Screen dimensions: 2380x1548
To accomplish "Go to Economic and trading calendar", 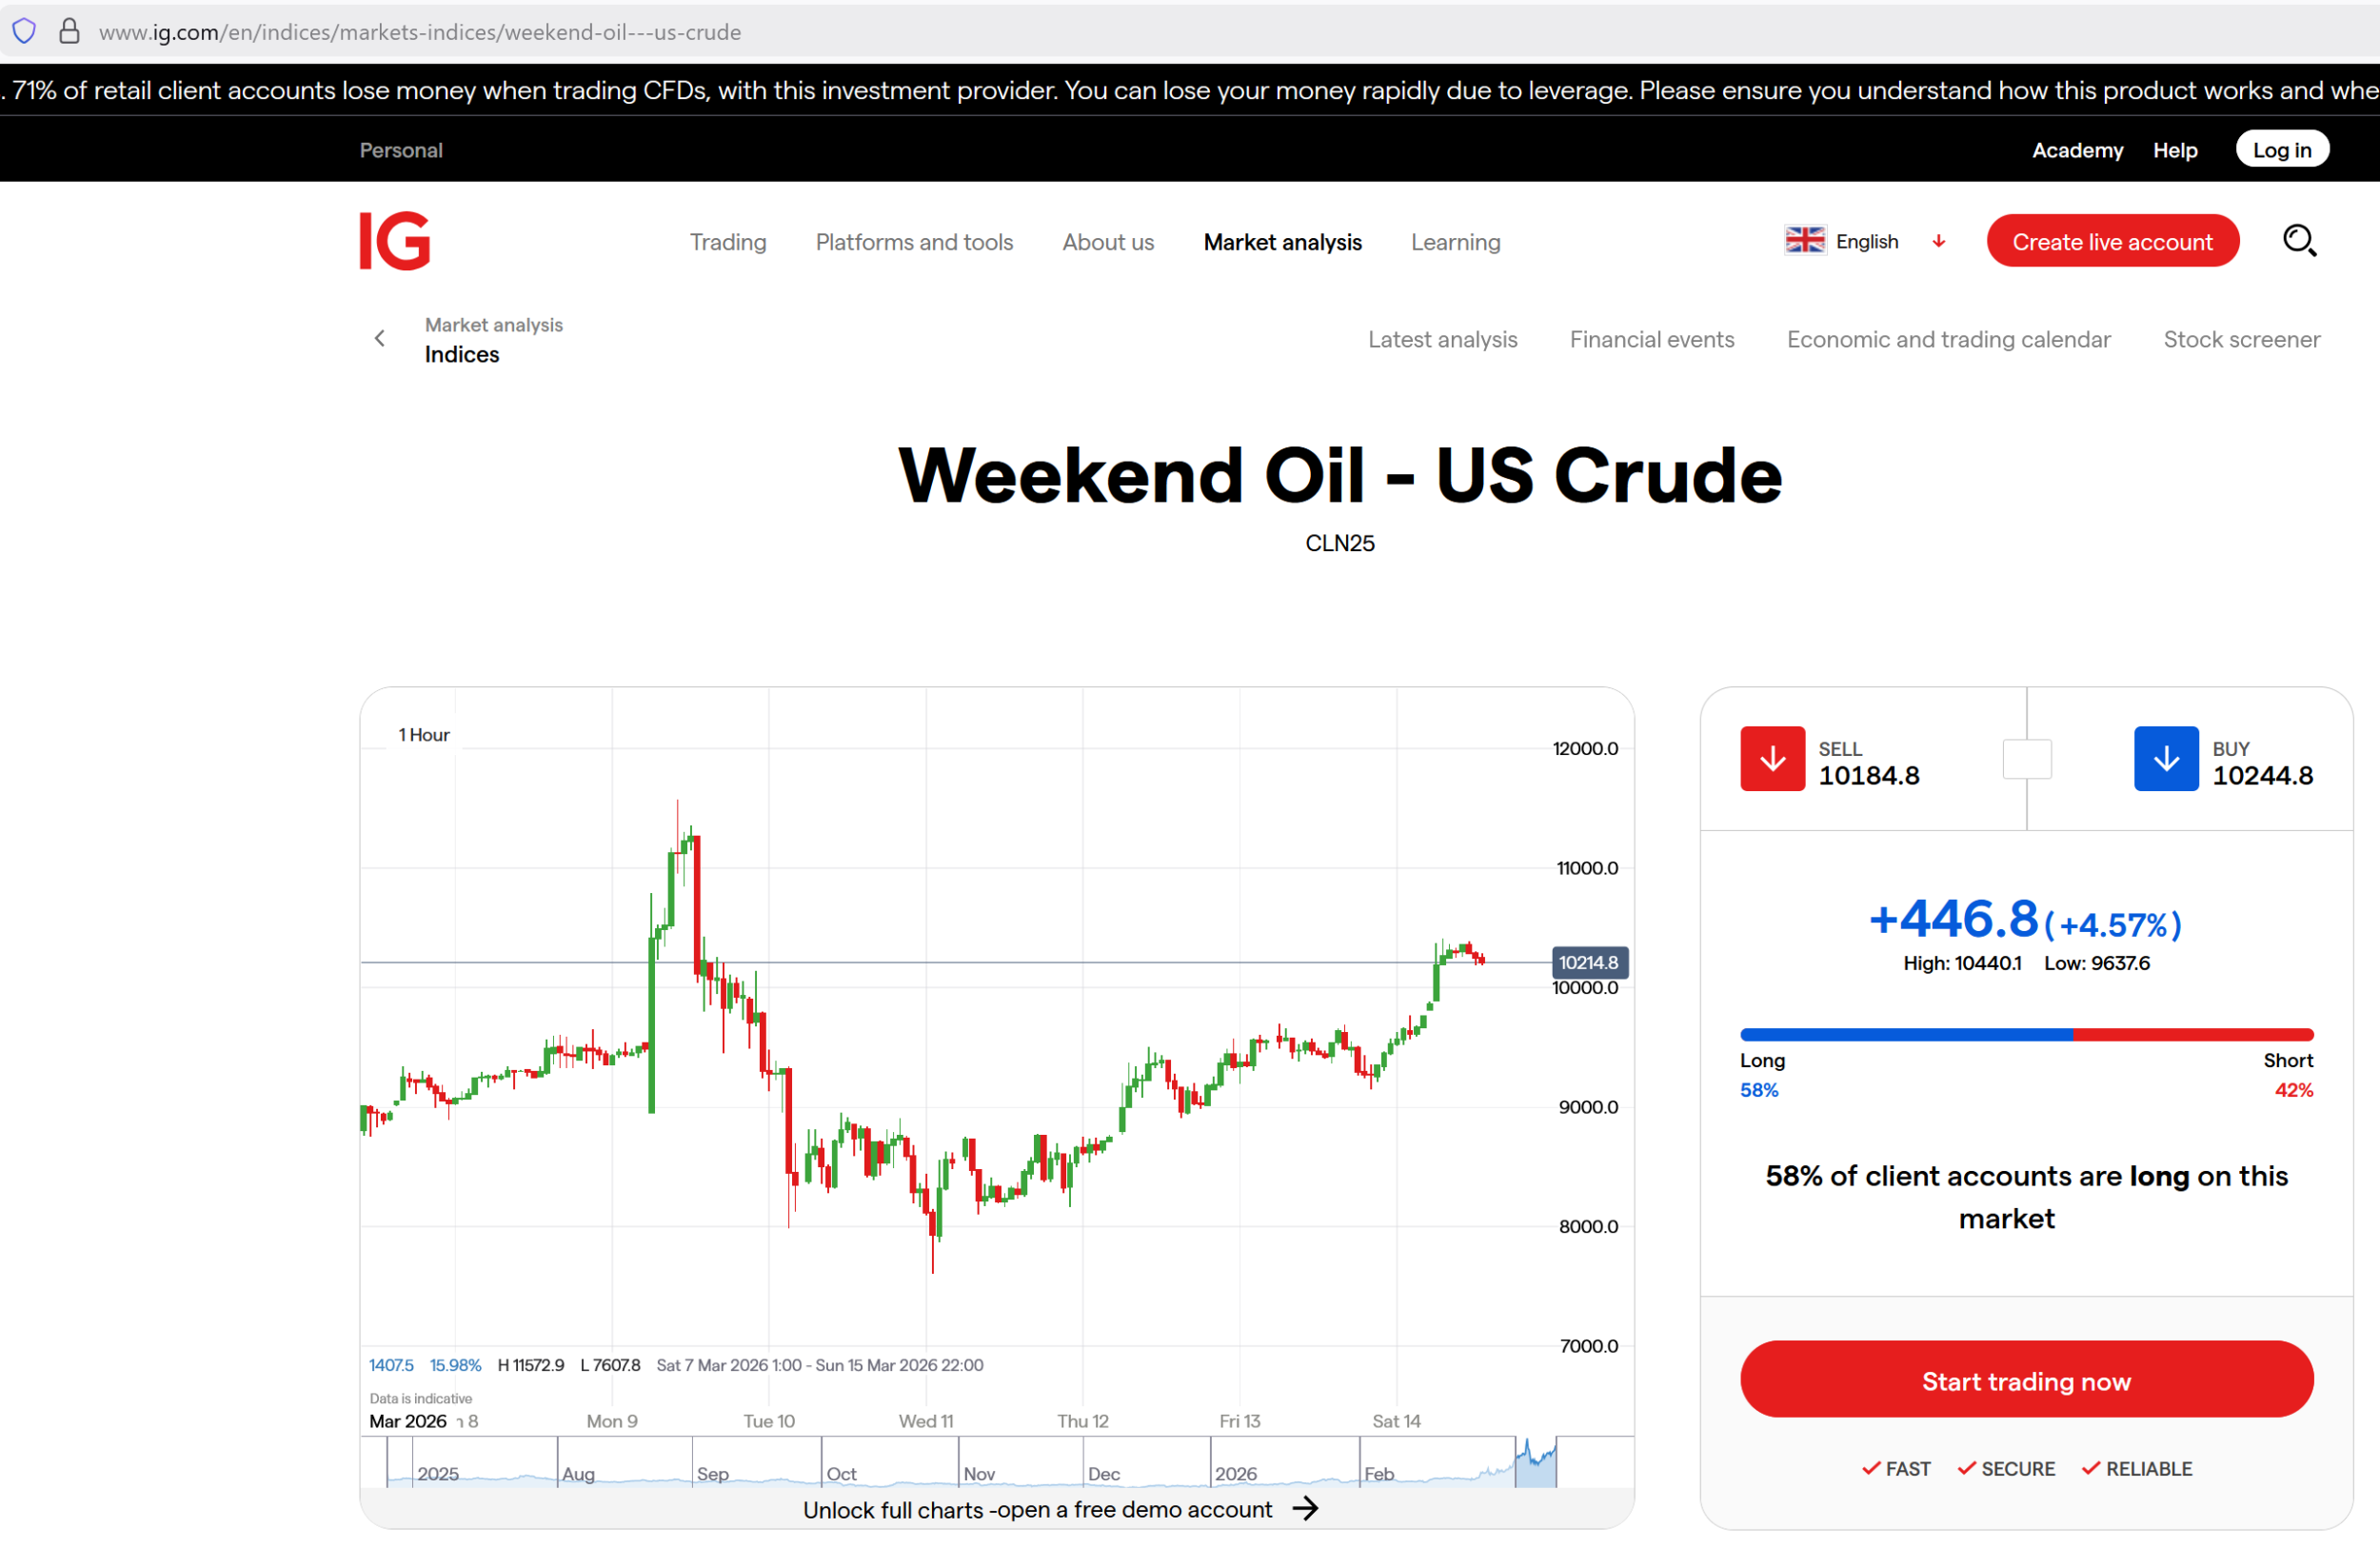I will click(1948, 340).
